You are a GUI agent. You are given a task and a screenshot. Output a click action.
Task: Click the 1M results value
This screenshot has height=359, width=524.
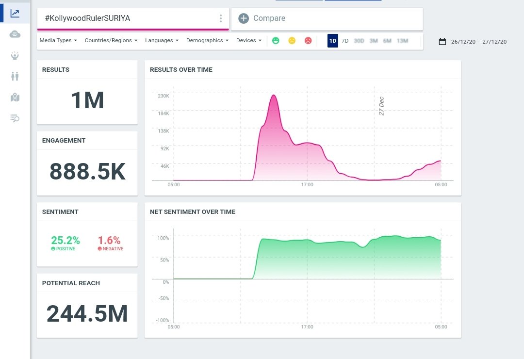point(87,100)
